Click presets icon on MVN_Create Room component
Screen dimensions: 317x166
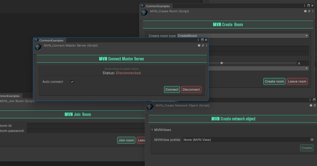309,11
